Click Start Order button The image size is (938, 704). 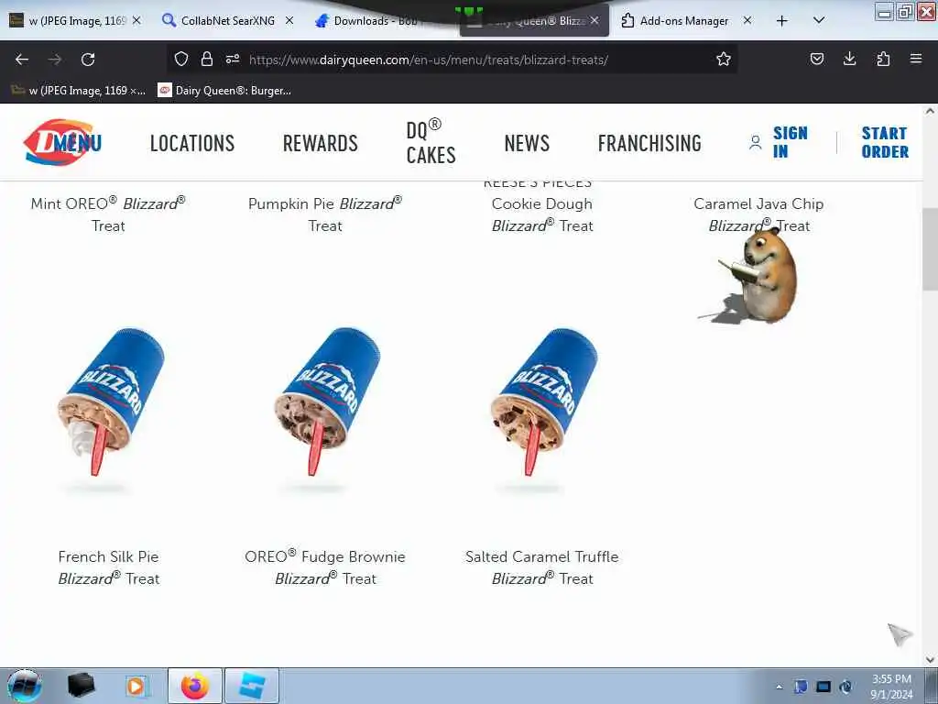coord(885,142)
